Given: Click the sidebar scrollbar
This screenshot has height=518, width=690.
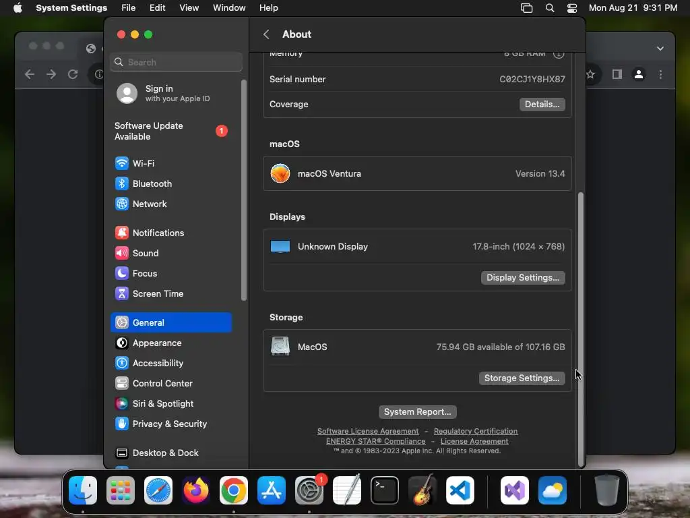Looking at the screenshot, I should tap(244, 190).
